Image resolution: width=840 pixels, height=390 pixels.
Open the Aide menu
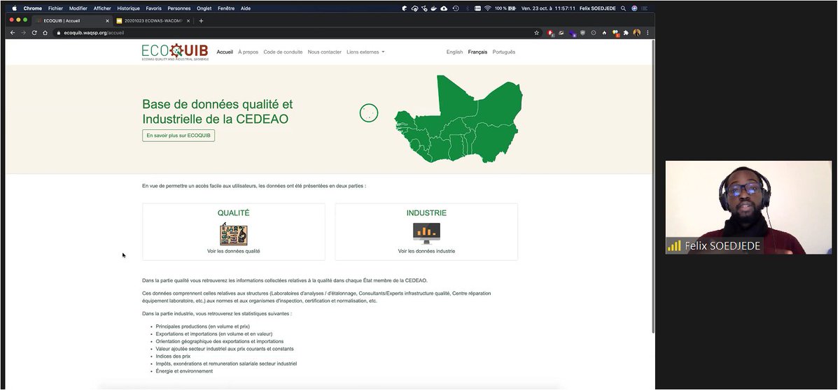246,8
